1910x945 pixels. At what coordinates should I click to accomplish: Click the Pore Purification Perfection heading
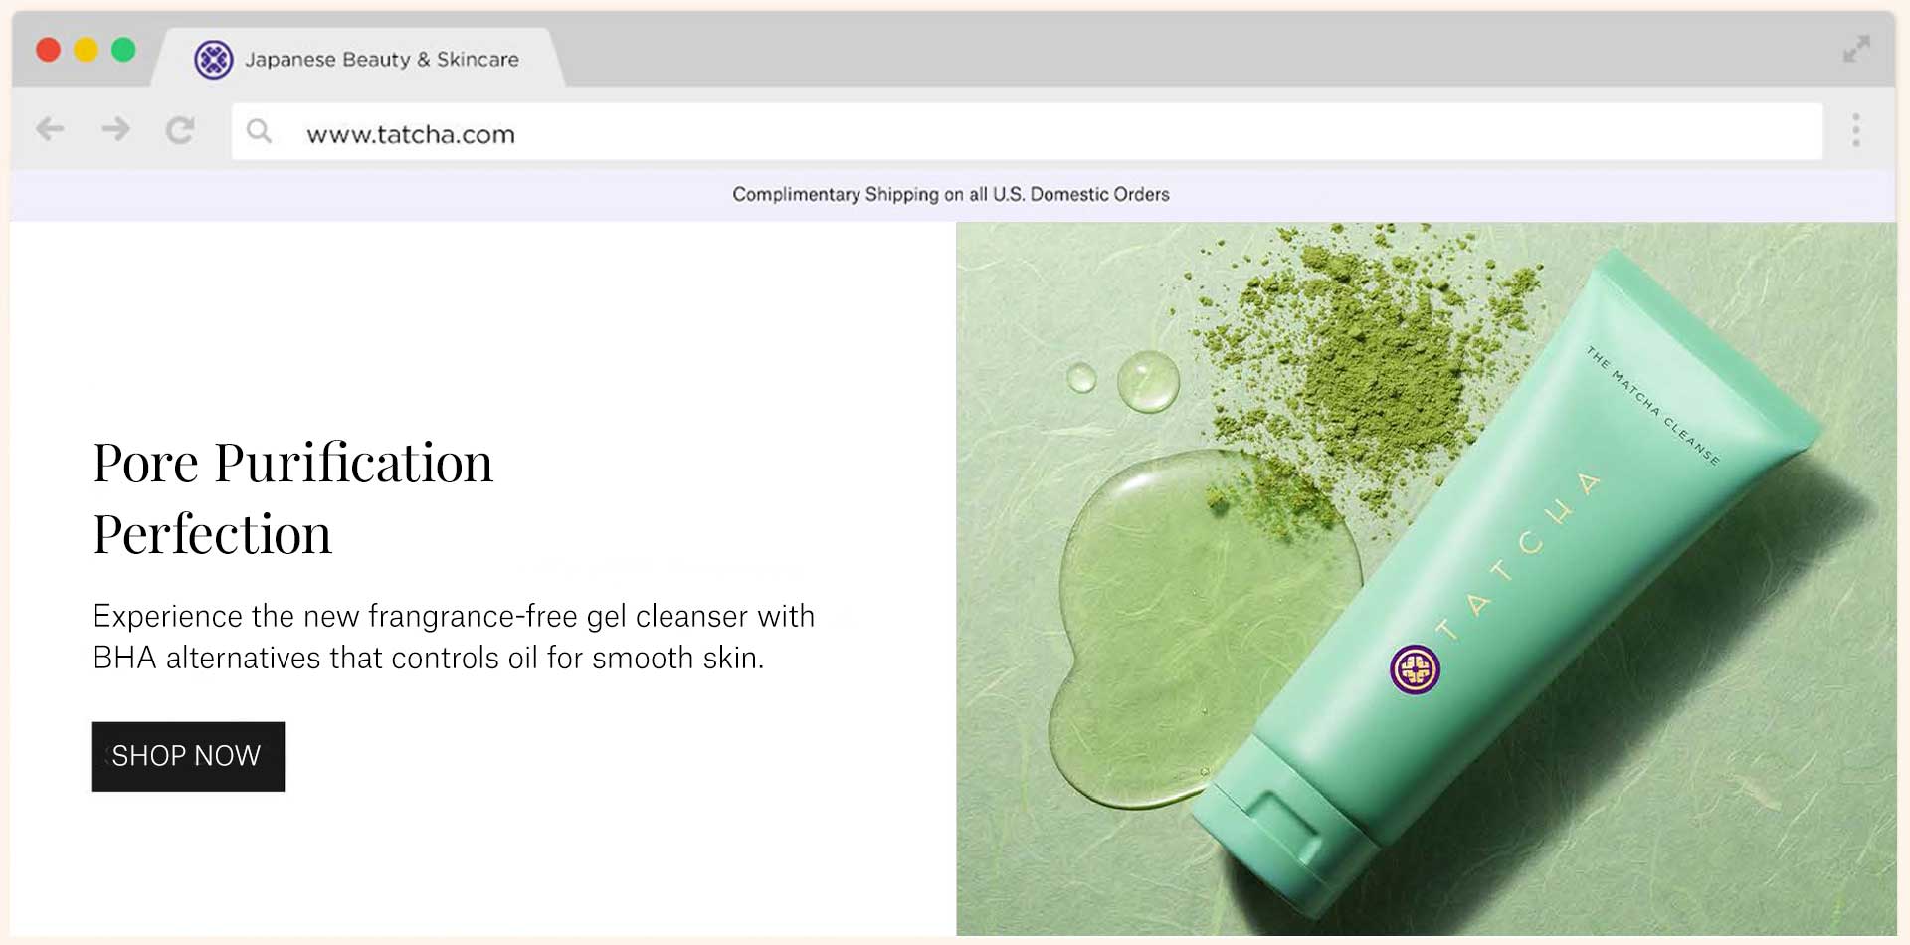point(292,497)
